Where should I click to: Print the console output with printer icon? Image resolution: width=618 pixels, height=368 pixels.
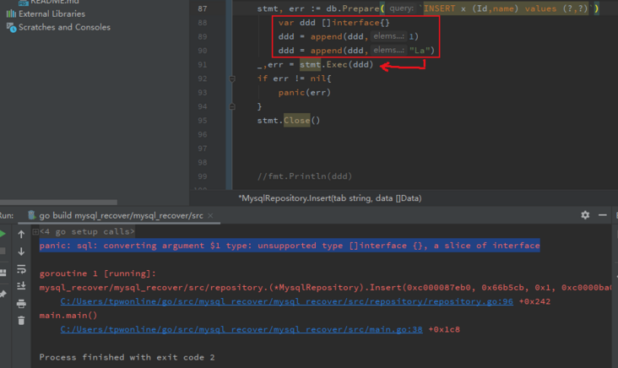coord(21,303)
